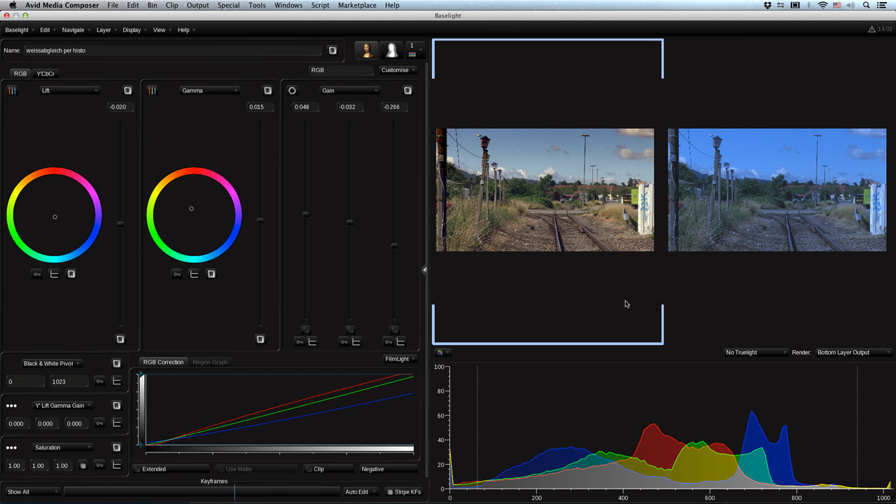
Task: Click the ring icon in the Gain panel
Action: click(x=292, y=90)
